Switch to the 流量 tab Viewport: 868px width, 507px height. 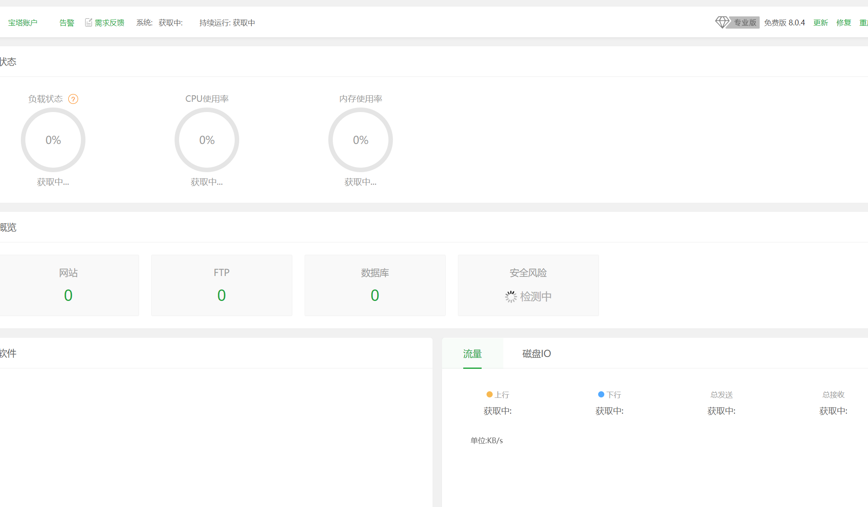click(x=472, y=354)
